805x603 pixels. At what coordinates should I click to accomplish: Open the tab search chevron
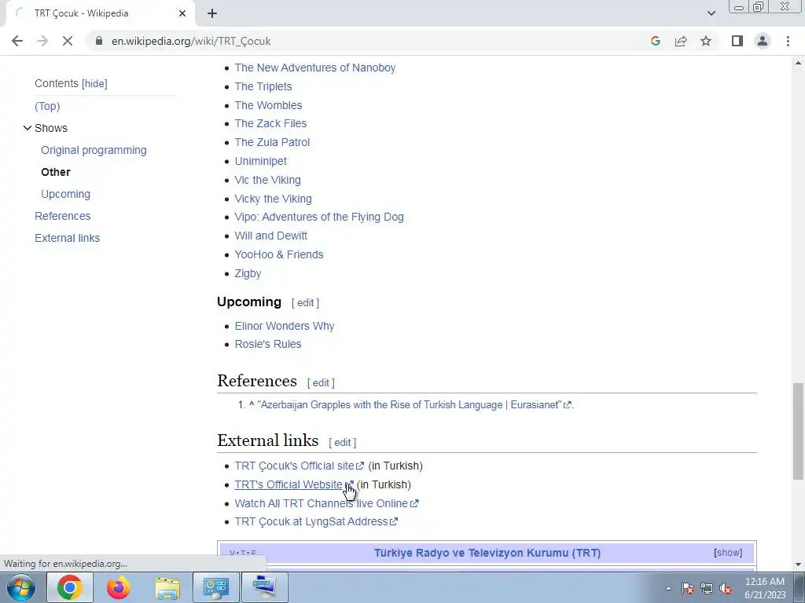click(711, 13)
